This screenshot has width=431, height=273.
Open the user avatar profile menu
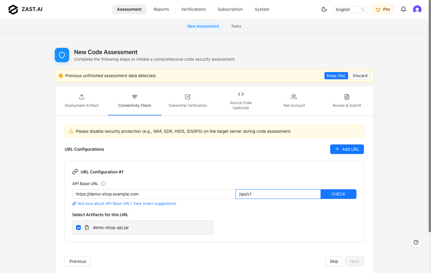[417, 10]
